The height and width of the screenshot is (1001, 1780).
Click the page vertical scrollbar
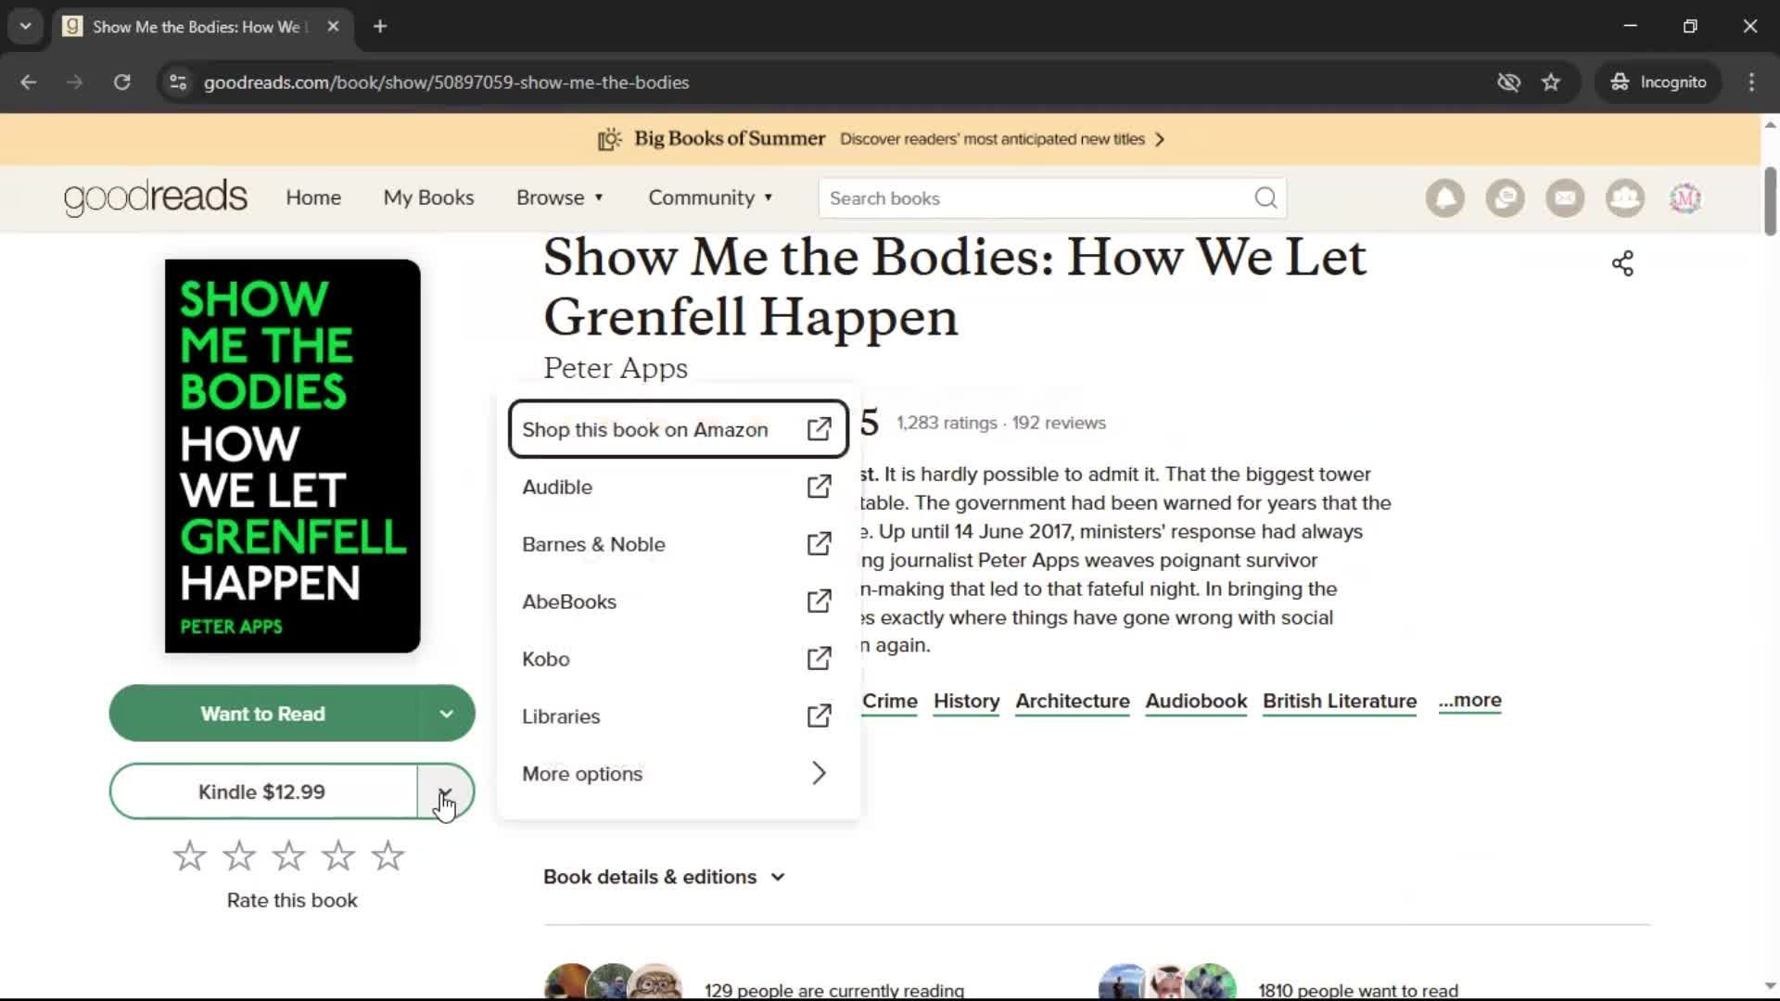(1770, 201)
